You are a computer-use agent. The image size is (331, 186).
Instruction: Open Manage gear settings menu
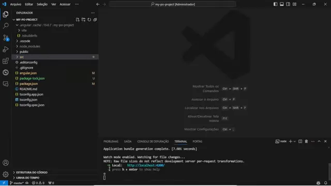pyautogui.click(x=6, y=174)
